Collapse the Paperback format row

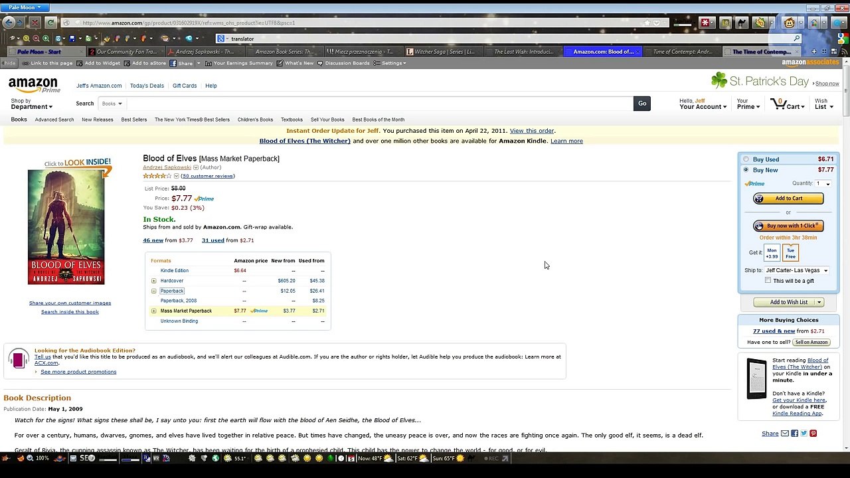[x=153, y=291]
